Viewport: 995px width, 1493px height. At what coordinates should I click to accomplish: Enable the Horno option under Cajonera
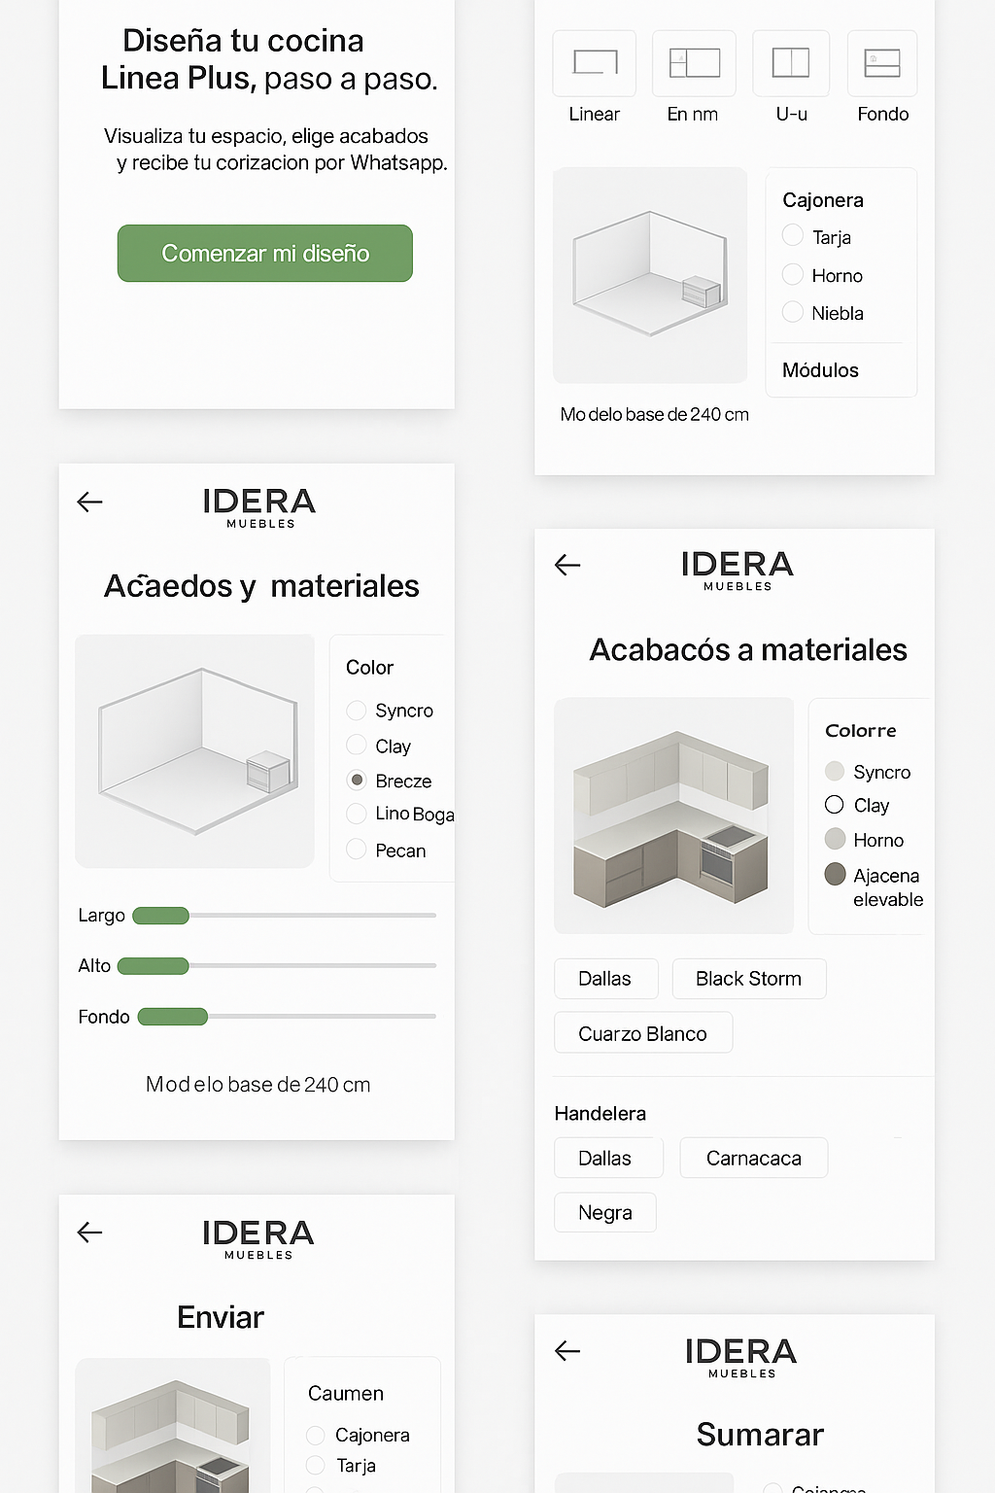(792, 274)
